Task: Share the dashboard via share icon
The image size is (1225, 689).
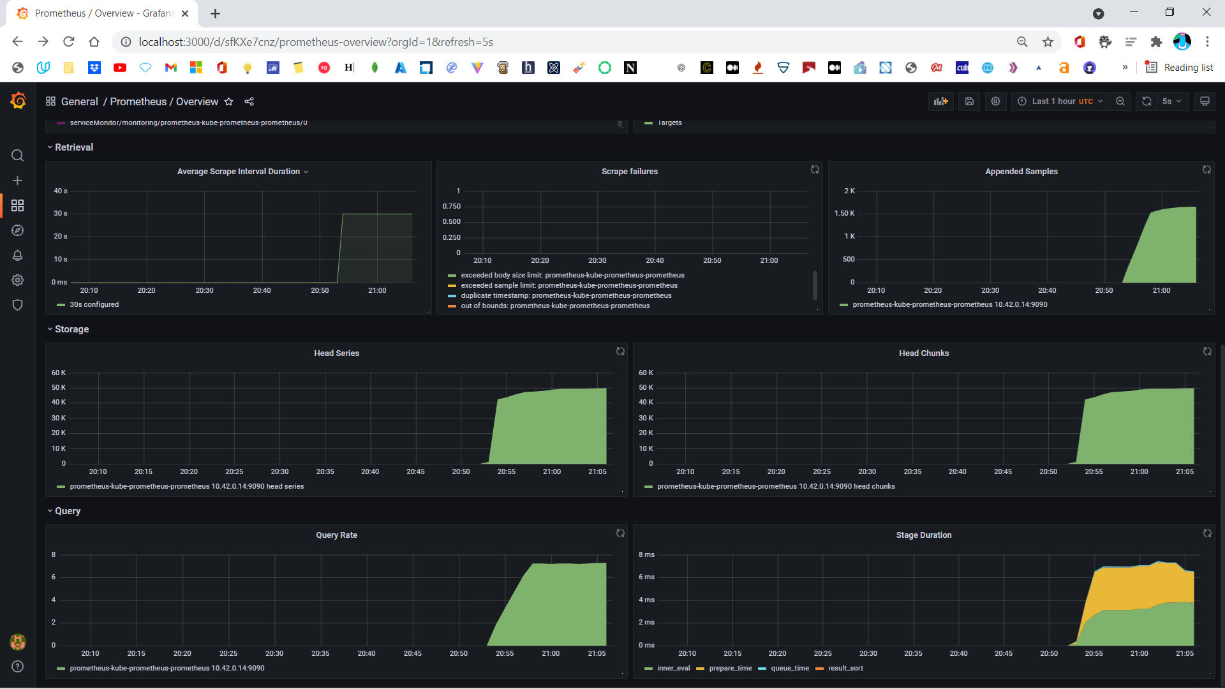Action: click(x=249, y=101)
